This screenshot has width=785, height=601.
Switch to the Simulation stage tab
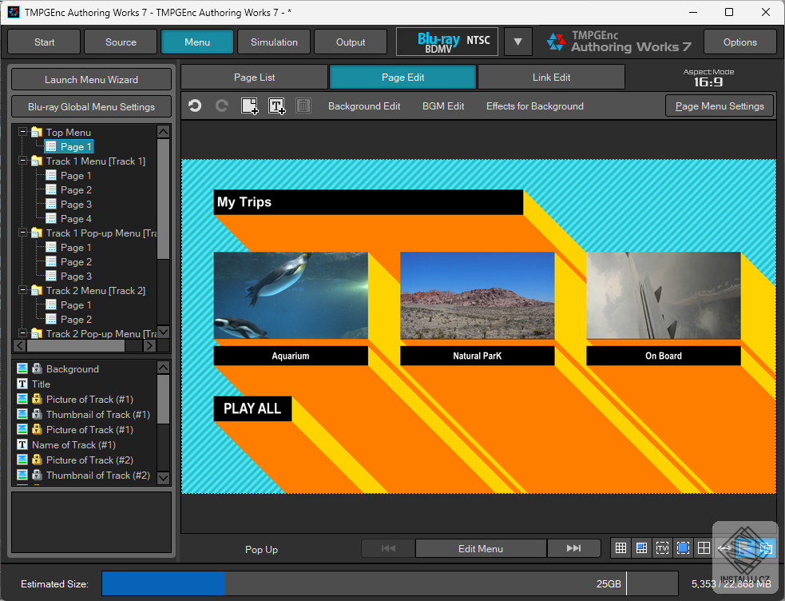click(x=274, y=42)
